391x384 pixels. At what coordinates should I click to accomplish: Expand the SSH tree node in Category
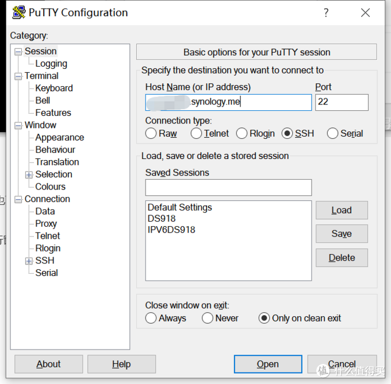click(29, 261)
